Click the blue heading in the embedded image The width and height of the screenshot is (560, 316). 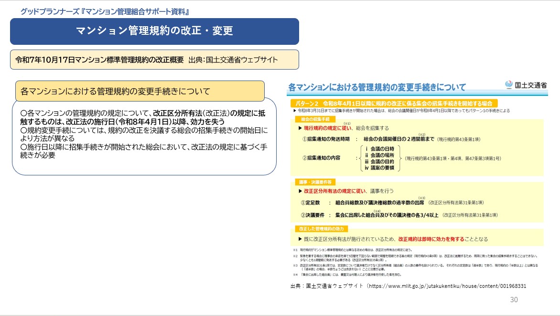click(x=377, y=87)
